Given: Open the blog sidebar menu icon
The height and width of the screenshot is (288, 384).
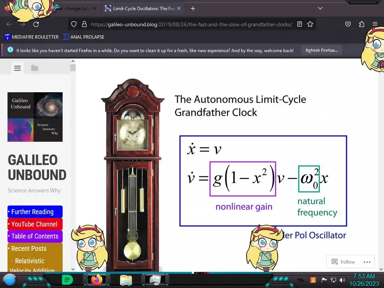Looking at the screenshot, I should point(17,68).
